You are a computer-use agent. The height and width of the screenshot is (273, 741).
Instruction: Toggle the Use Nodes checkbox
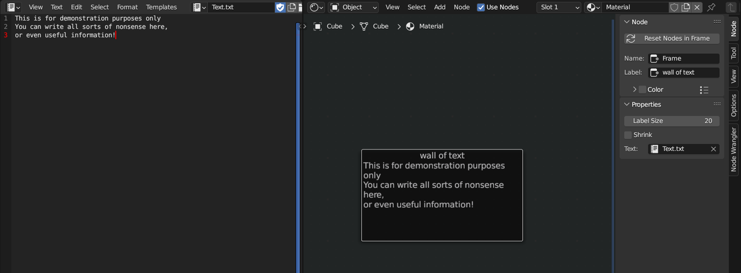pos(481,7)
